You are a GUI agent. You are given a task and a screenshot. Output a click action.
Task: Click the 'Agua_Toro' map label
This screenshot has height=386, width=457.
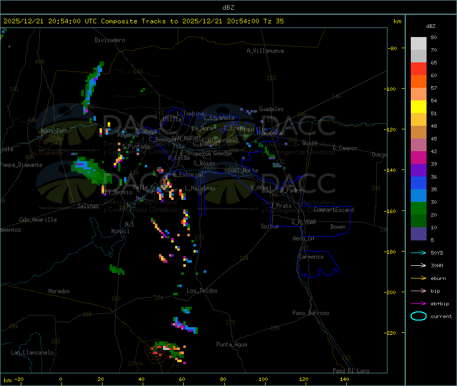[x=54, y=131]
